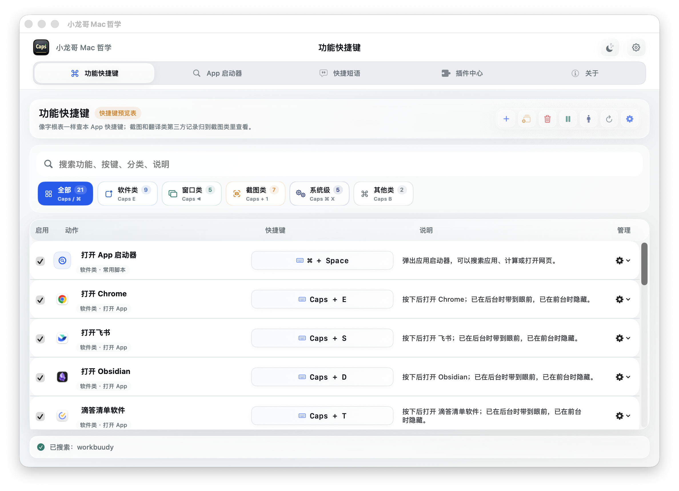Select the 全部 21 category filter
The height and width of the screenshot is (491, 679).
[x=65, y=194]
